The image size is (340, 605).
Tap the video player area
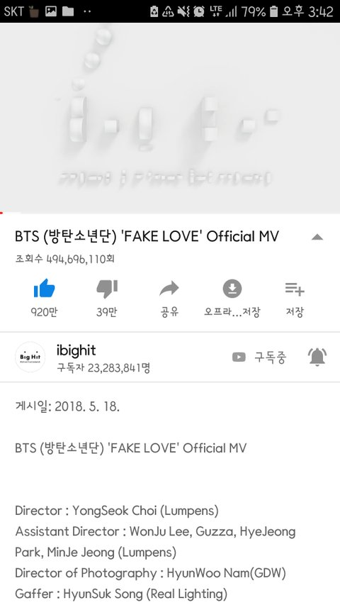point(170,117)
